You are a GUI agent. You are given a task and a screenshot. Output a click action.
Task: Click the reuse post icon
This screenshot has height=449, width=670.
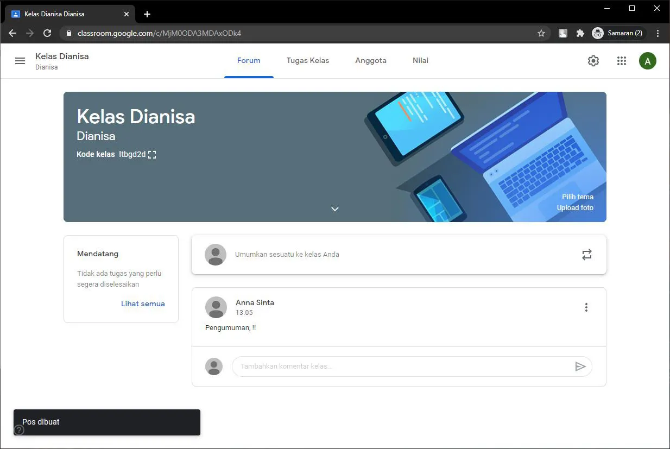point(586,254)
